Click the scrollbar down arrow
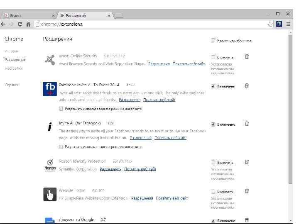Image resolution: width=299 pixels, height=224 pixels. click(x=290, y=220)
